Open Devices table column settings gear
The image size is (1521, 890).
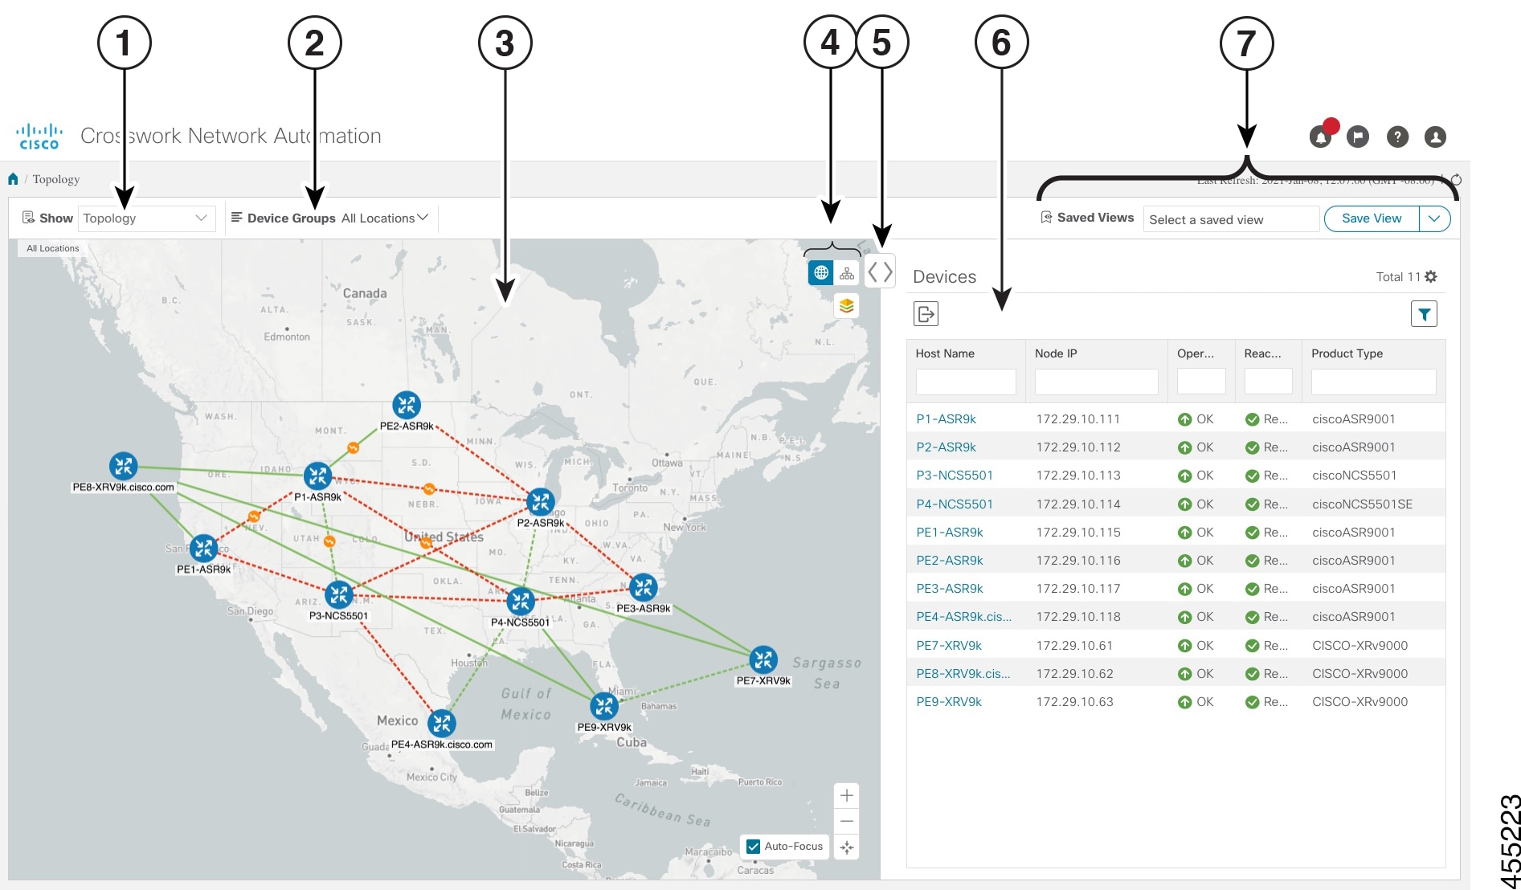1431,276
